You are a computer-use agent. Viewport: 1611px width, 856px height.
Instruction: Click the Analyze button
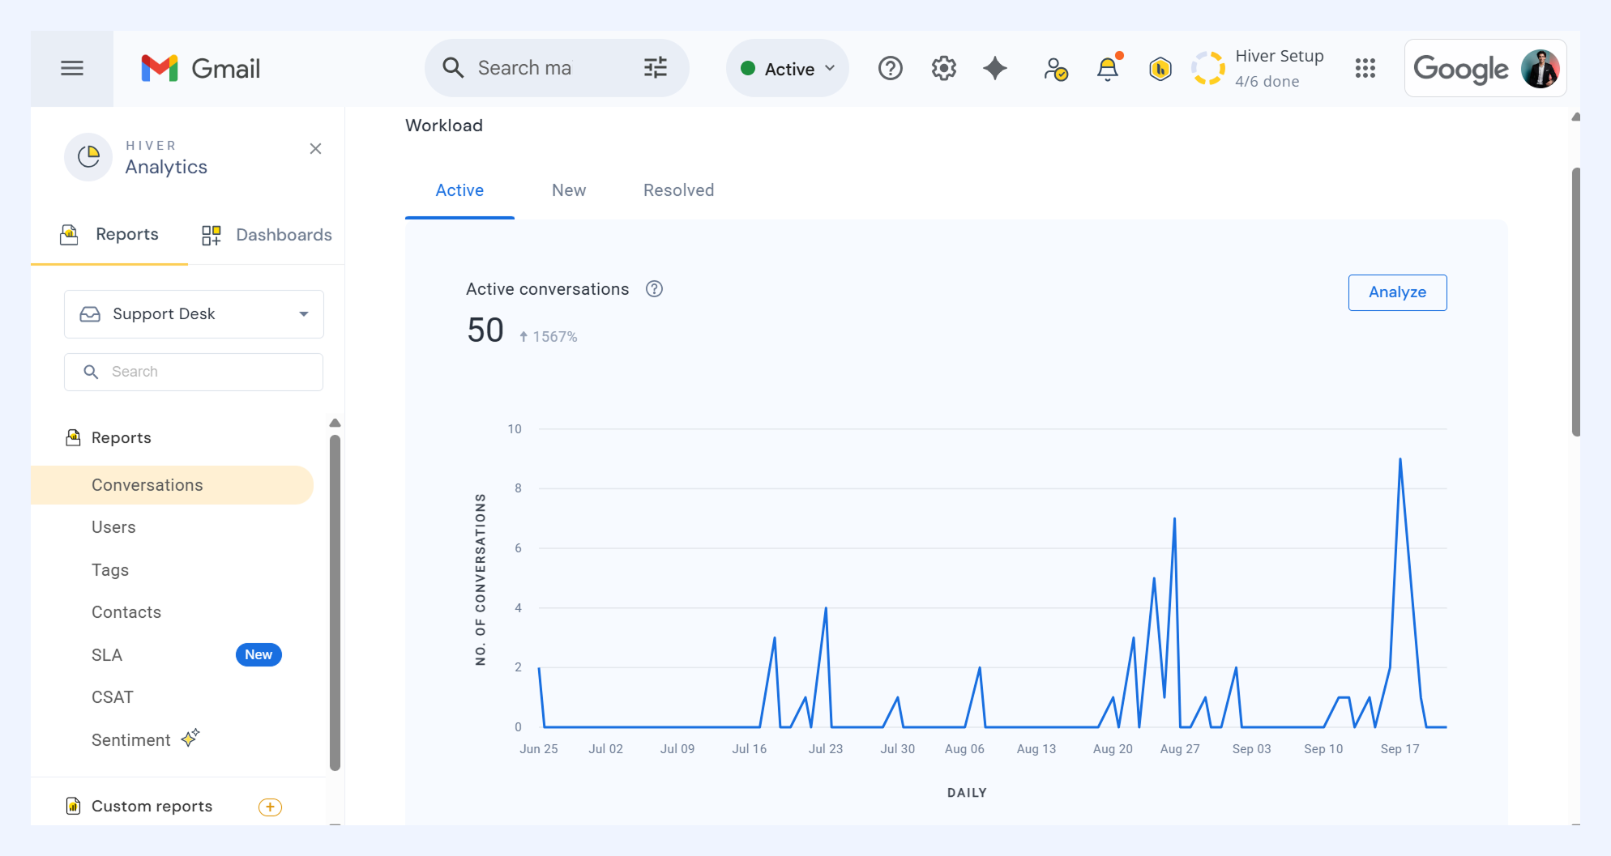pos(1397,292)
